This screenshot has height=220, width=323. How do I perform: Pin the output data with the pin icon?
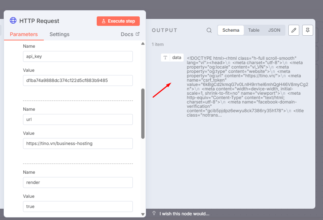click(x=308, y=30)
